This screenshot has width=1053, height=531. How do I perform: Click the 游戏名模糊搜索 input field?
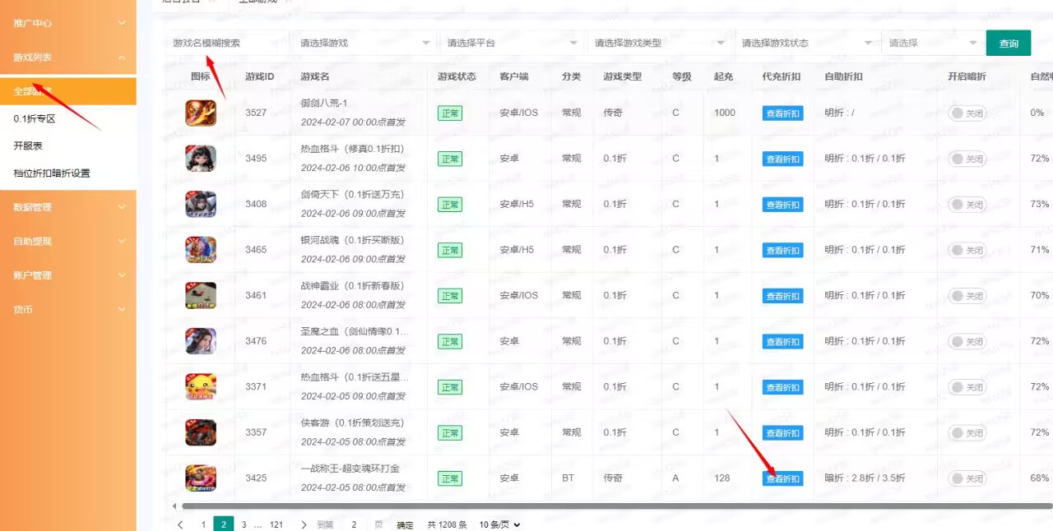tap(222, 41)
